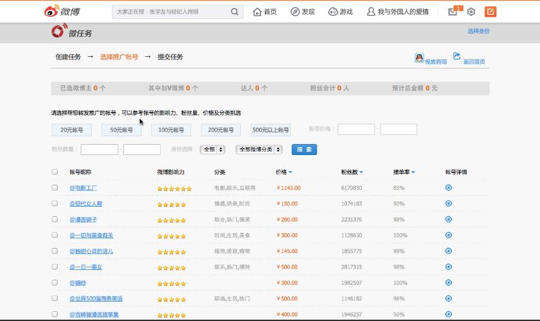Screen dimensions: 540x321
Task: Check the box for @电影工厂
Action: (54, 187)
